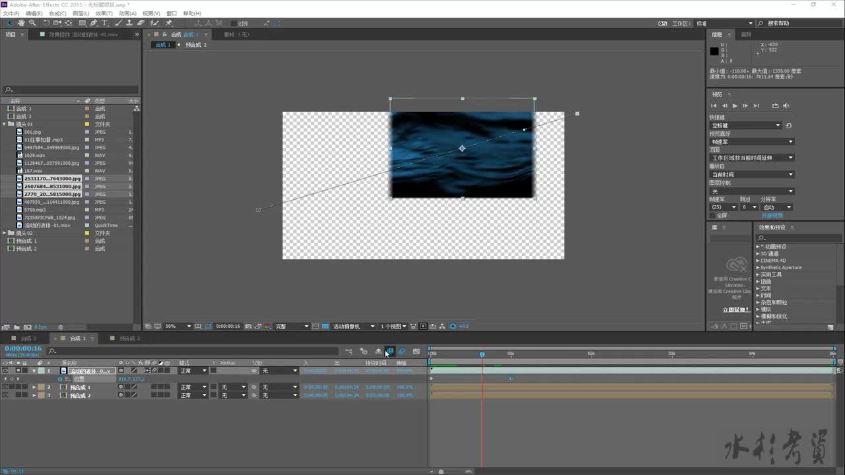
Task: Switch to 合成 2 timeline tab
Action: (x=28, y=338)
